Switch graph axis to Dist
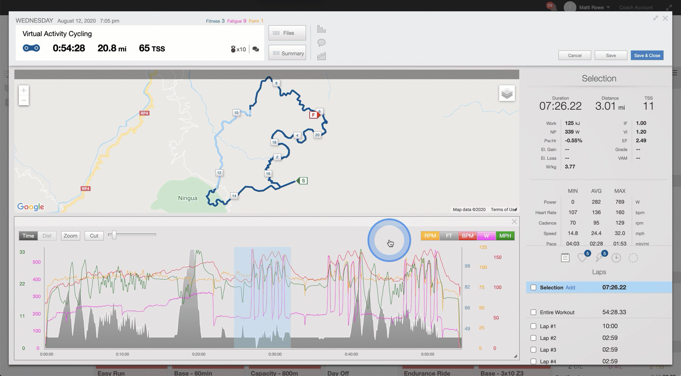681x376 pixels. pos(47,236)
